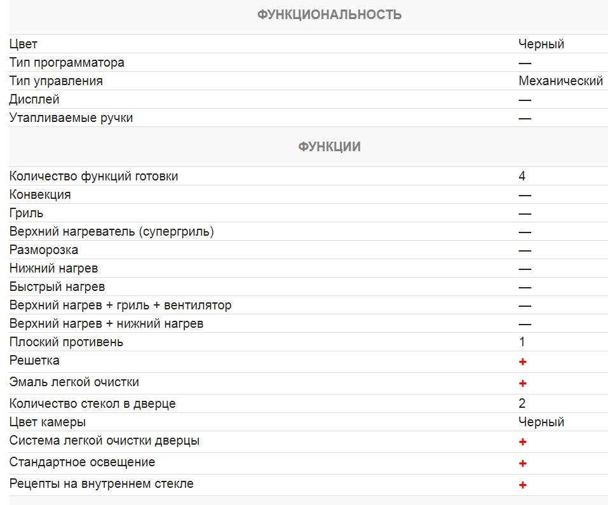Click the red plus beside Стандартное освещение
This screenshot has height=505, width=608.
523,463
